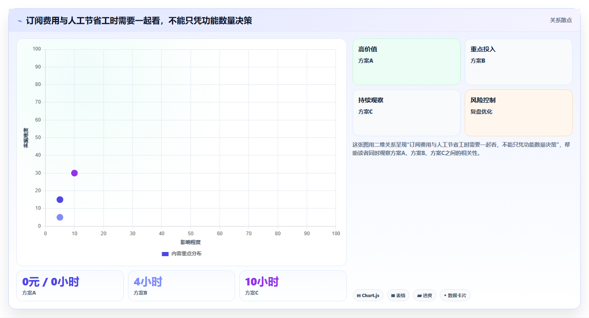Viewport: 589px width, 318px height.
Task: Click the description paragraph starting 这张图用二维关系
Action: (x=461, y=149)
